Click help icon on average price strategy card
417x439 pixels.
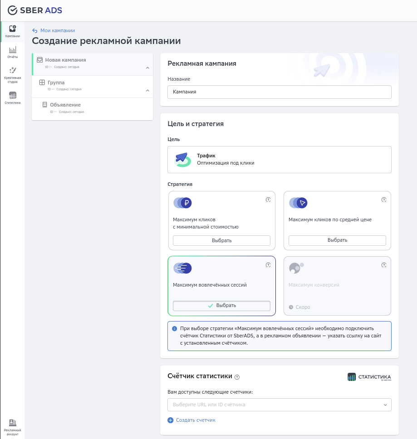(384, 200)
